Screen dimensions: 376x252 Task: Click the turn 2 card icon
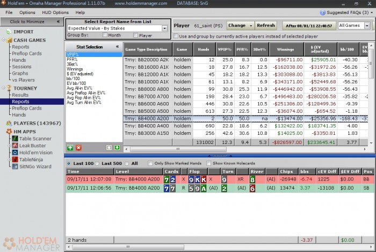pyautogui.click(x=224, y=189)
